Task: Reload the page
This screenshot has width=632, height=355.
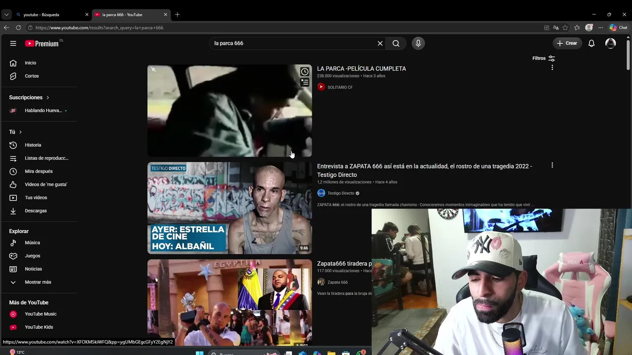Action: click(18, 28)
